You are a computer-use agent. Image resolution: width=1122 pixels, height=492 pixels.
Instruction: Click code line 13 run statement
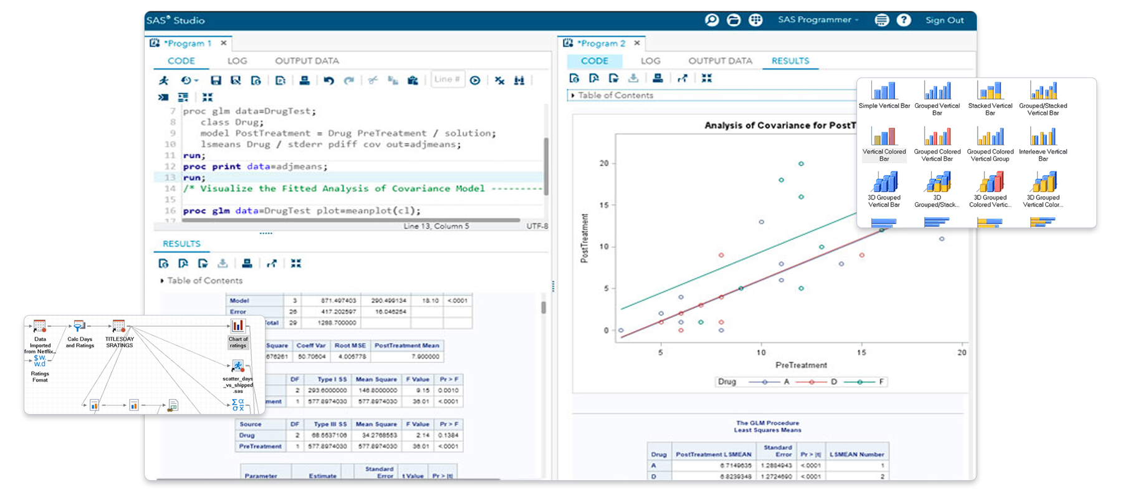coord(194,178)
